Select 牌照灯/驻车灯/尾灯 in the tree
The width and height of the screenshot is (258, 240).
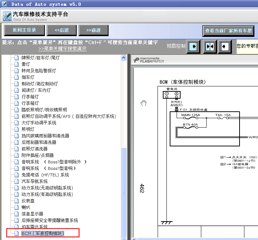click(x=41, y=58)
